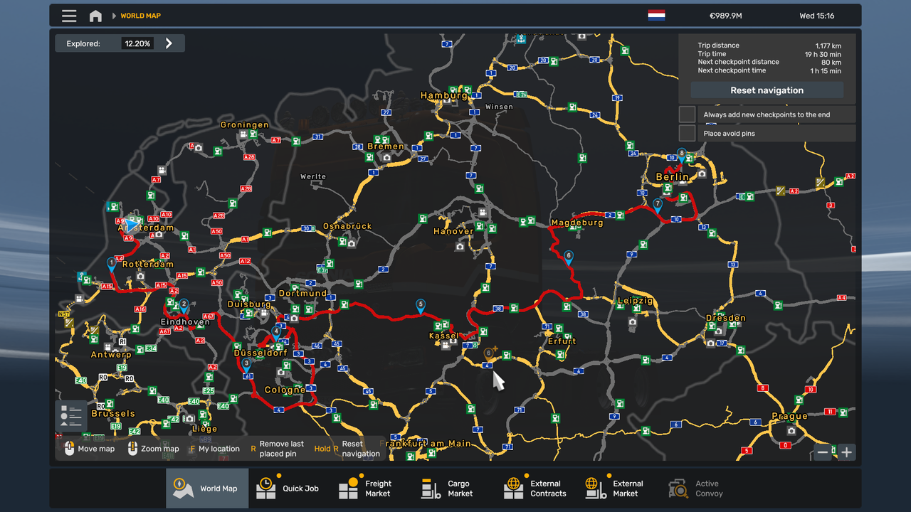Click route checkpoint pin 4 at Düsseldorf
This screenshot has width=911, height=512.
[x=276, y=333]
